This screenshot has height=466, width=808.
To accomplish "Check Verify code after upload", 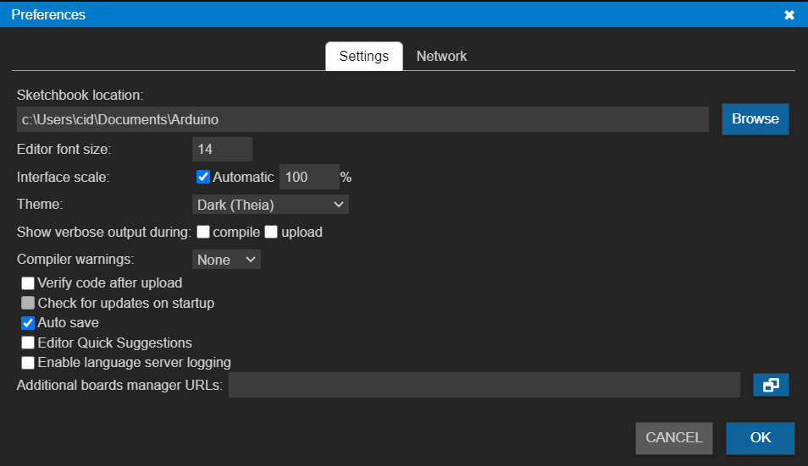I will tap(28, 282).
